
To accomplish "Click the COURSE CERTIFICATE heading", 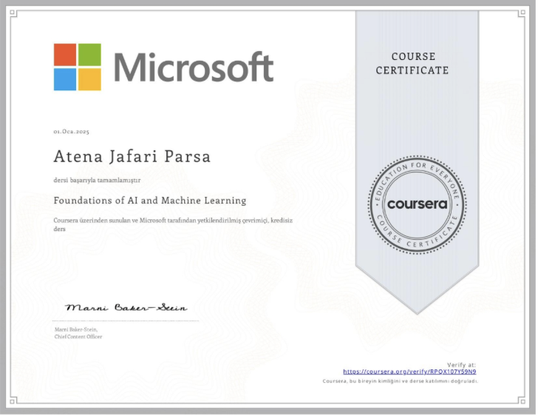I will click(413, 64).
